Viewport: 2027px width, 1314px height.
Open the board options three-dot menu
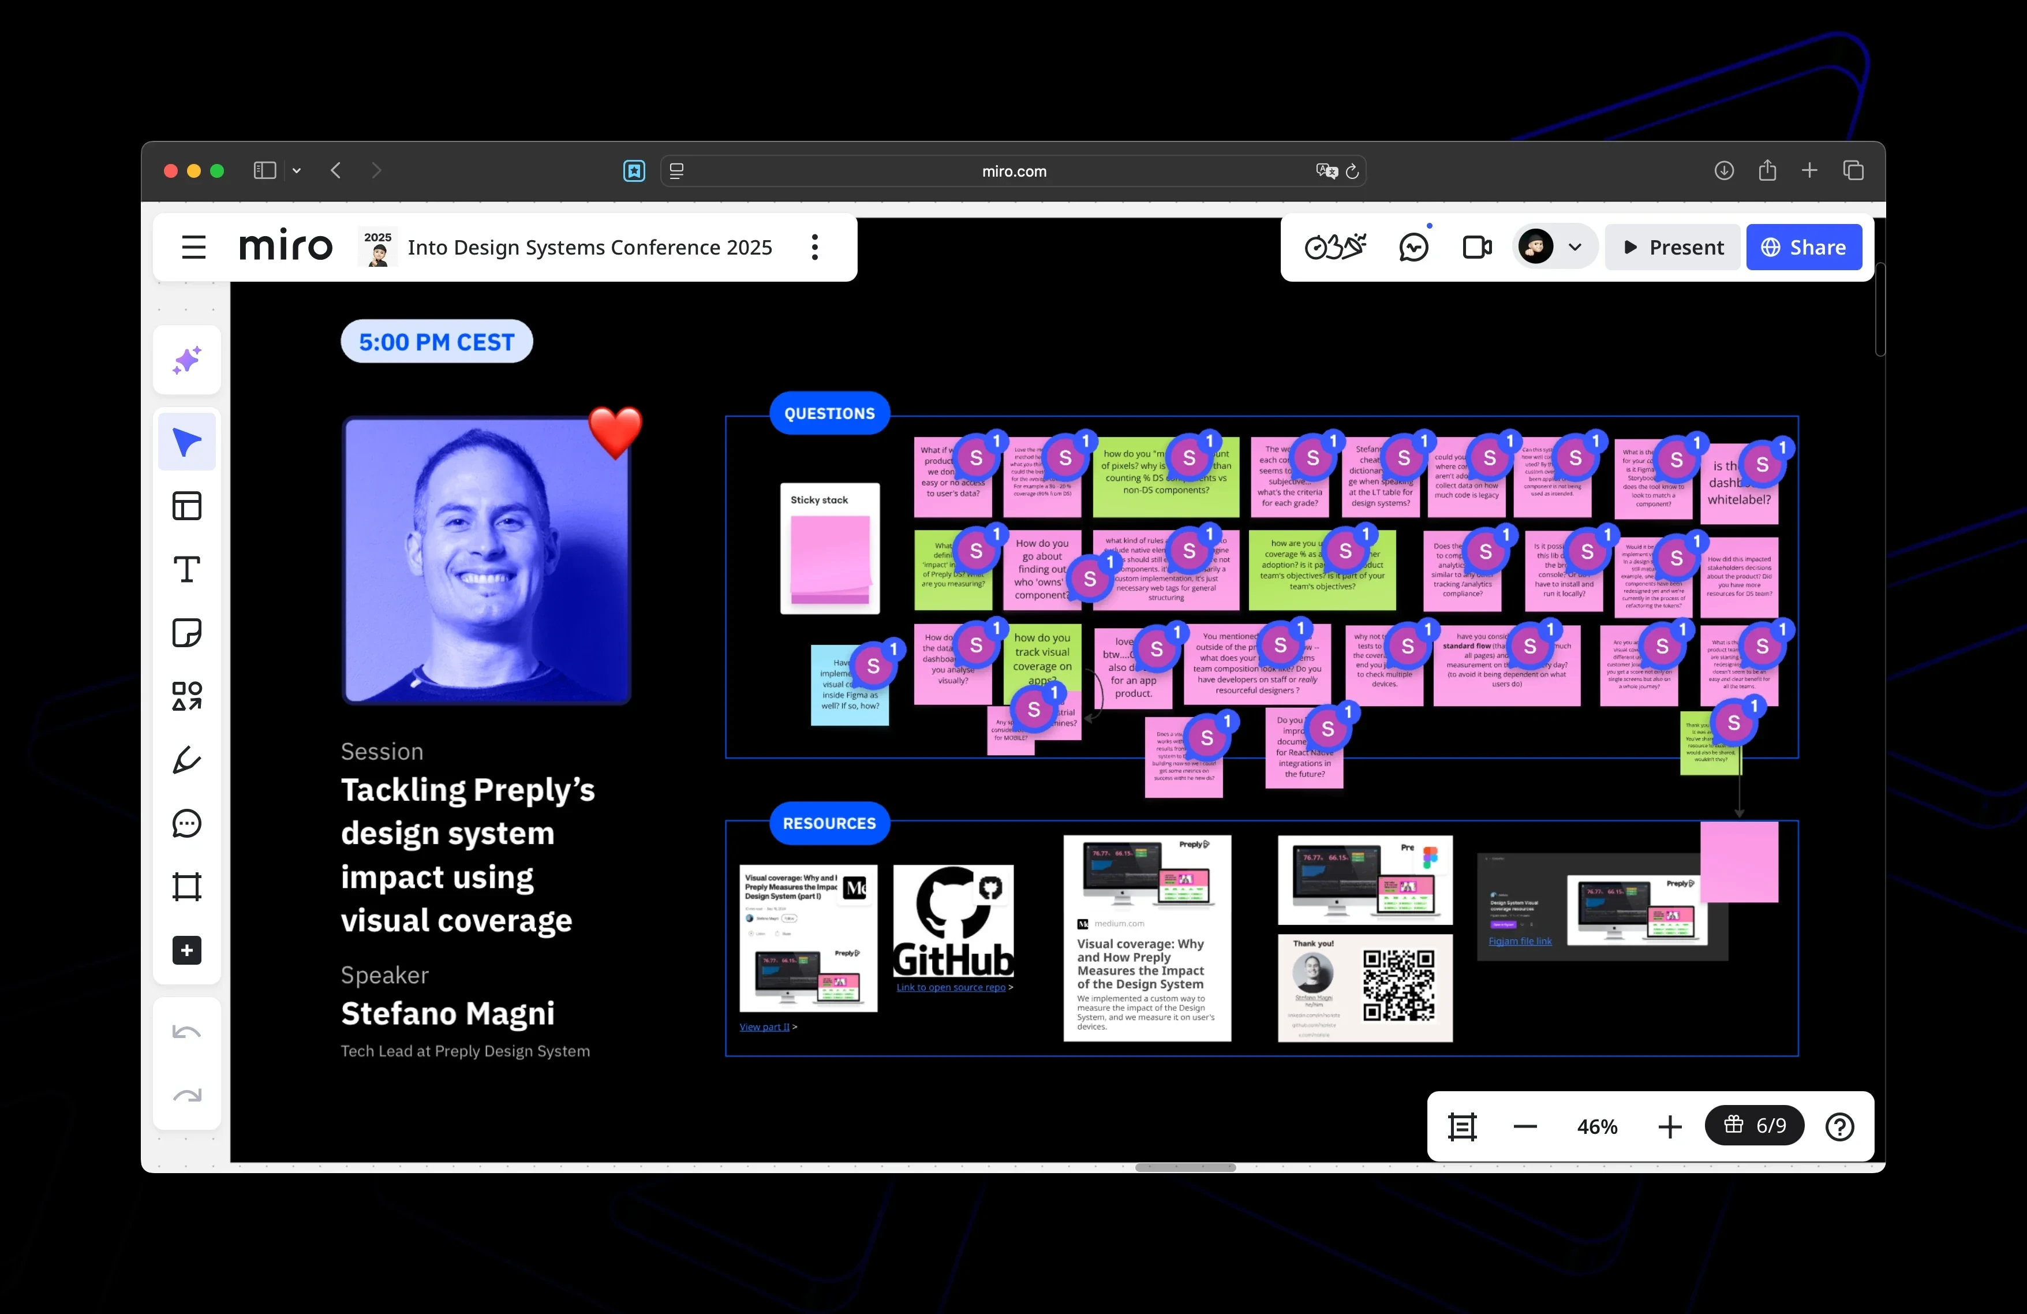click(x=814, y=247)
